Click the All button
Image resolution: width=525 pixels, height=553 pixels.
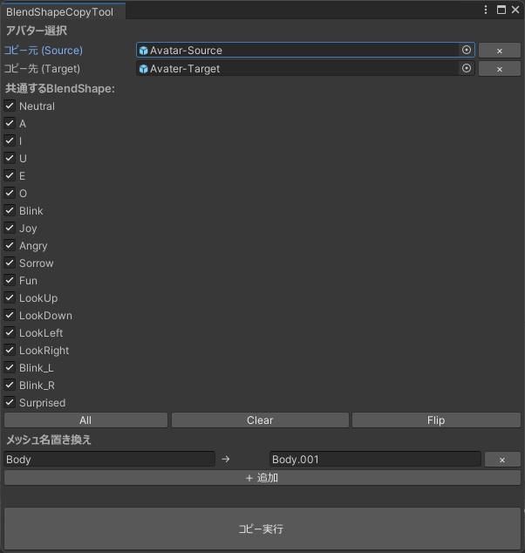pyautogui.click(x=85, y=420)
